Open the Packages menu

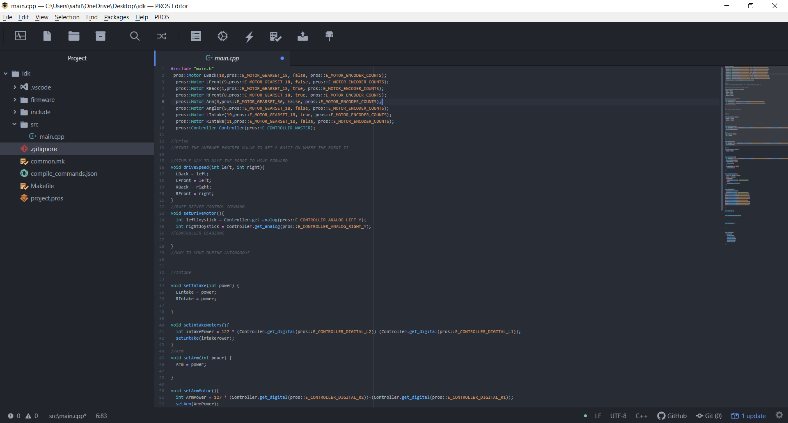click(x=116, y=17)
